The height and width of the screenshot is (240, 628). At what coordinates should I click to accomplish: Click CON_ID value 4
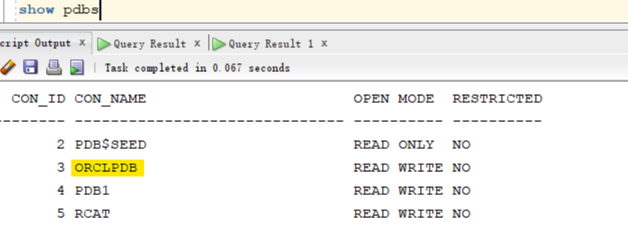[x=61, y=190]
